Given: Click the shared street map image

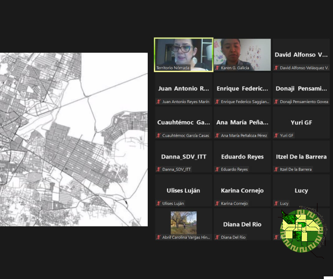Looking at the screenshot, I should click(x=74, y=139).
